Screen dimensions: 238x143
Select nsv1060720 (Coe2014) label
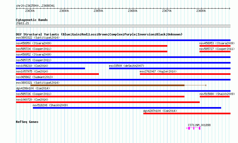coord(32,100)
